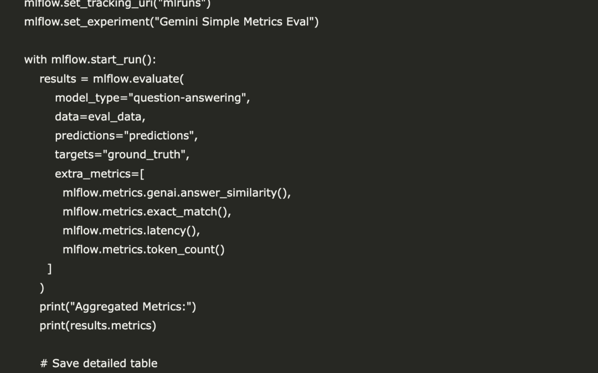Click the "# Save detailed table" comment
Viewport: 598px width, 373px height.
pyautogui.click(x=99, y=364)
